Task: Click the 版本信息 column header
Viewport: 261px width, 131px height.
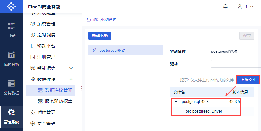Action: click(x=240, y=92)
